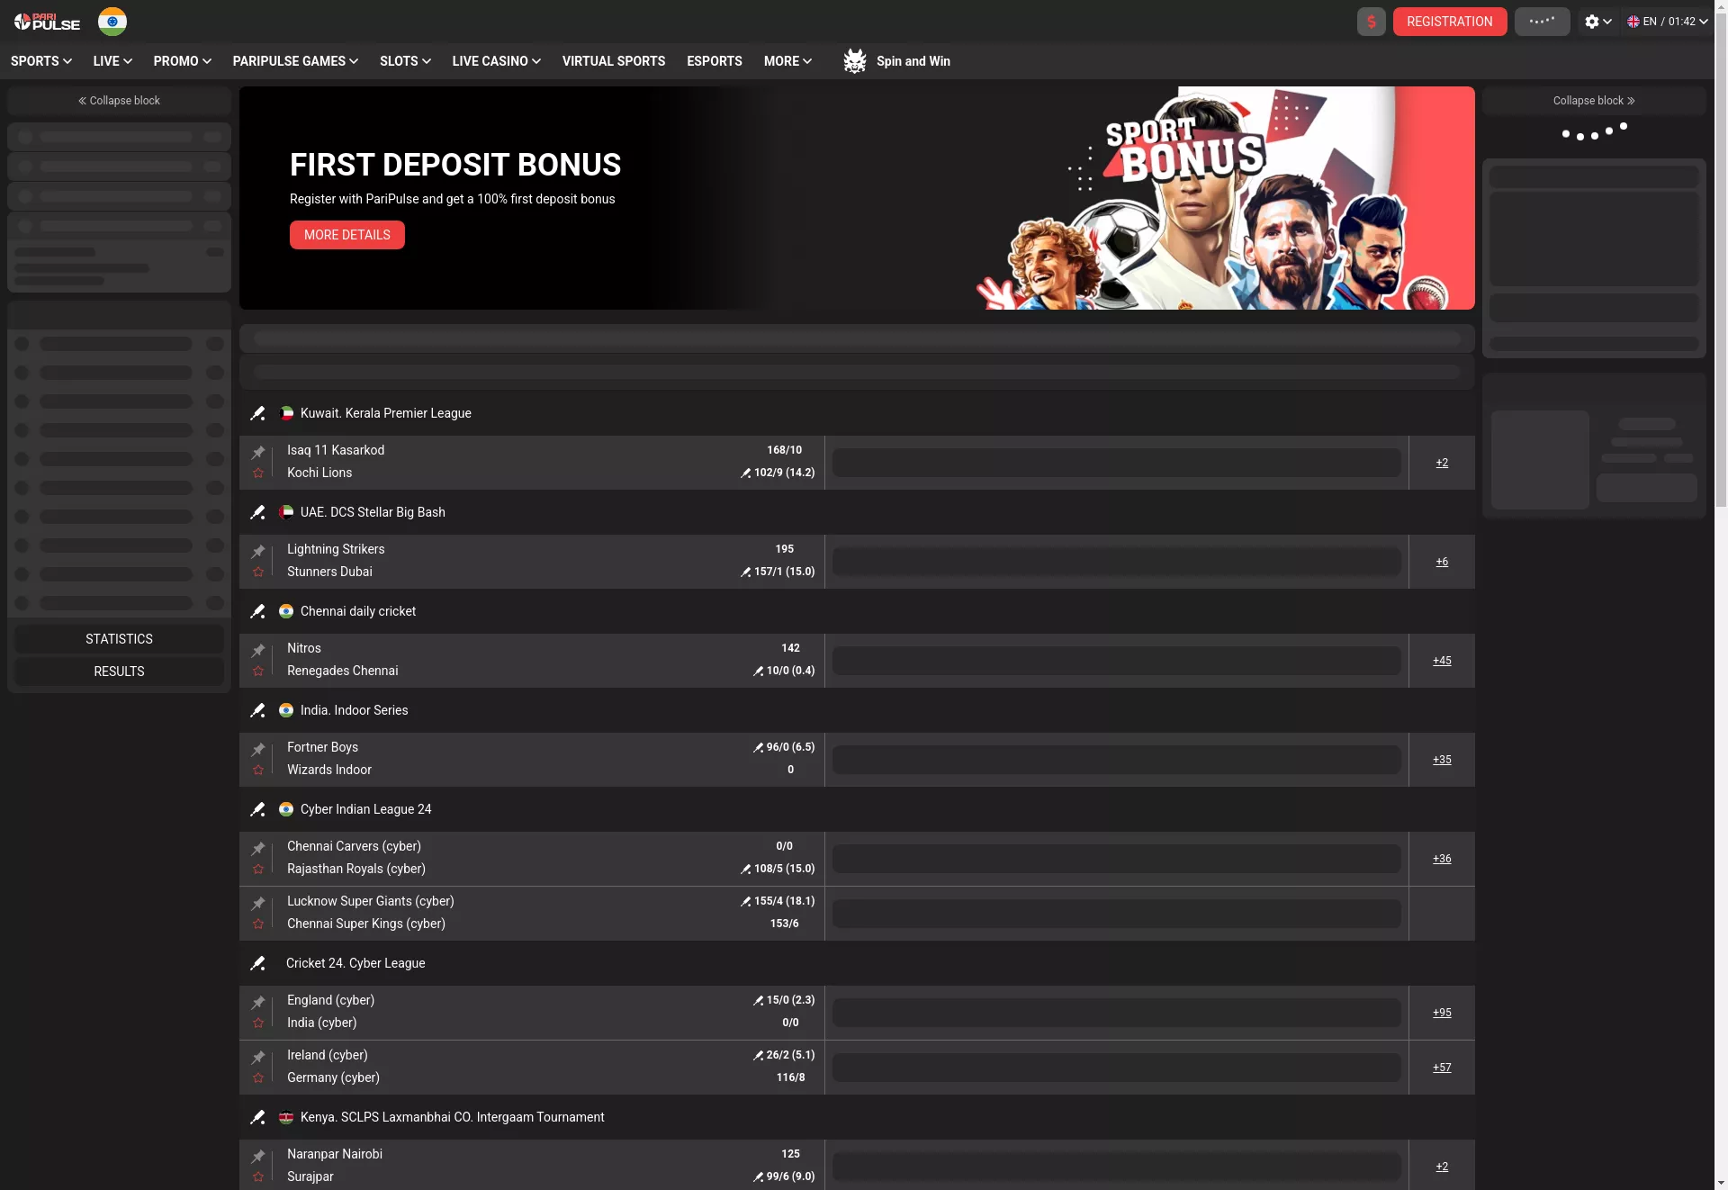Favorite the Ireland (cyber) match star

tap(258, 1078)
